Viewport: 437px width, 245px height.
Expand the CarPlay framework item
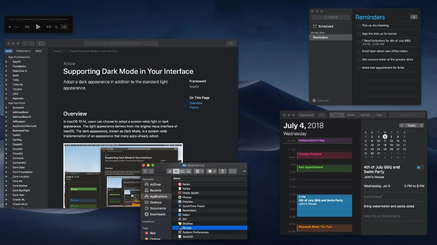(x=7, y=140)
